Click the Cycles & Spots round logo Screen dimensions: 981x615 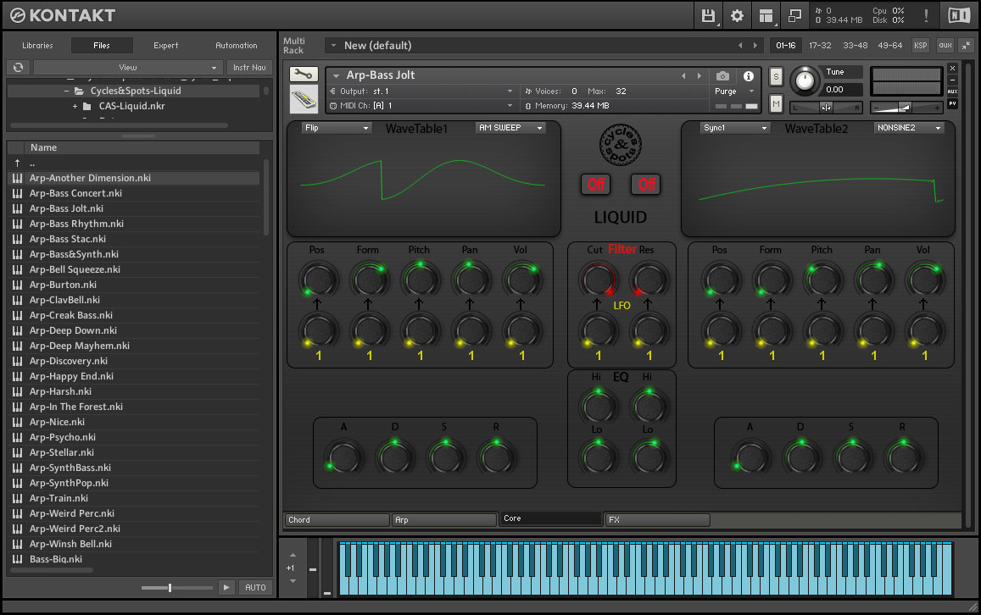(x=620, y=145)
